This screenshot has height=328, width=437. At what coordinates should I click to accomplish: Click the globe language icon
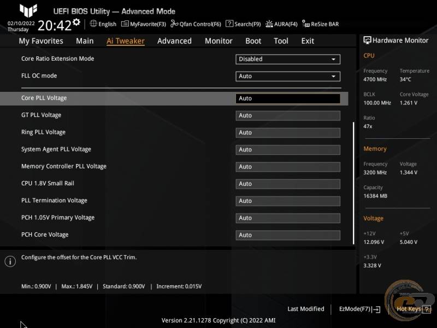click(x=93, y=24)
